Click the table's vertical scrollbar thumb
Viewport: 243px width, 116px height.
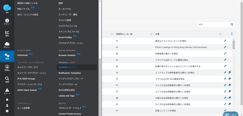(x=234, y=45)
